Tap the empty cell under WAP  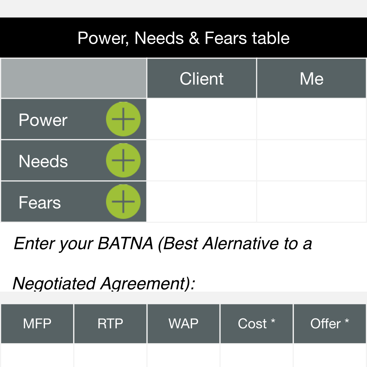(x=183, y=356)
